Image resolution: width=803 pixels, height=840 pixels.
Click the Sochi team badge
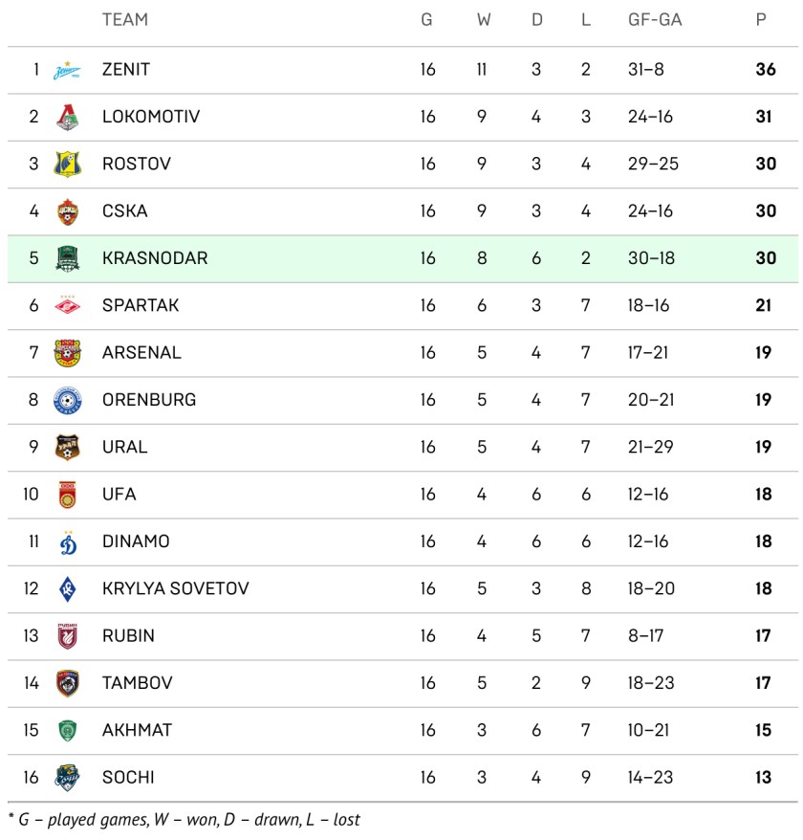67,777
